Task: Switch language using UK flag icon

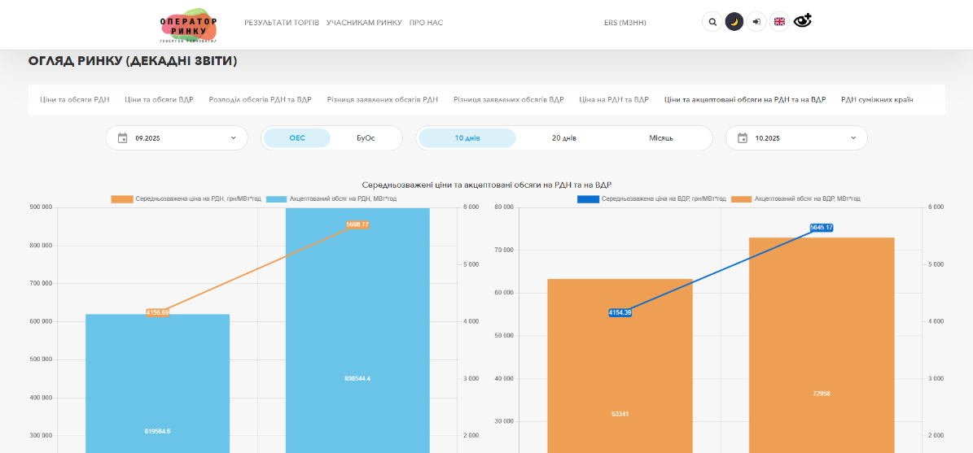Action: (x=779, y=22)
